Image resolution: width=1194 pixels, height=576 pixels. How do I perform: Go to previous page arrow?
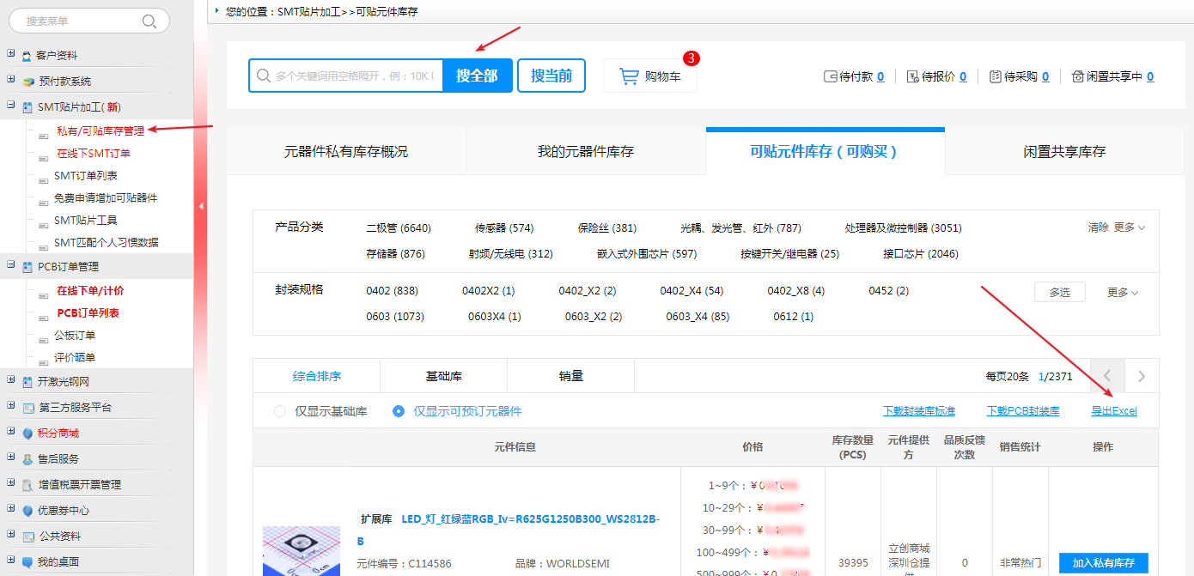pos(1107,376)
